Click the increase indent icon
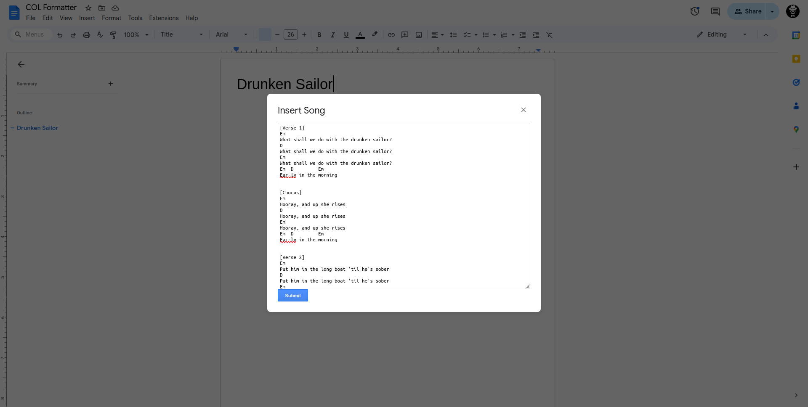Image resolution: width=808 pixels, height=407 pixels. tap(536, 35)
